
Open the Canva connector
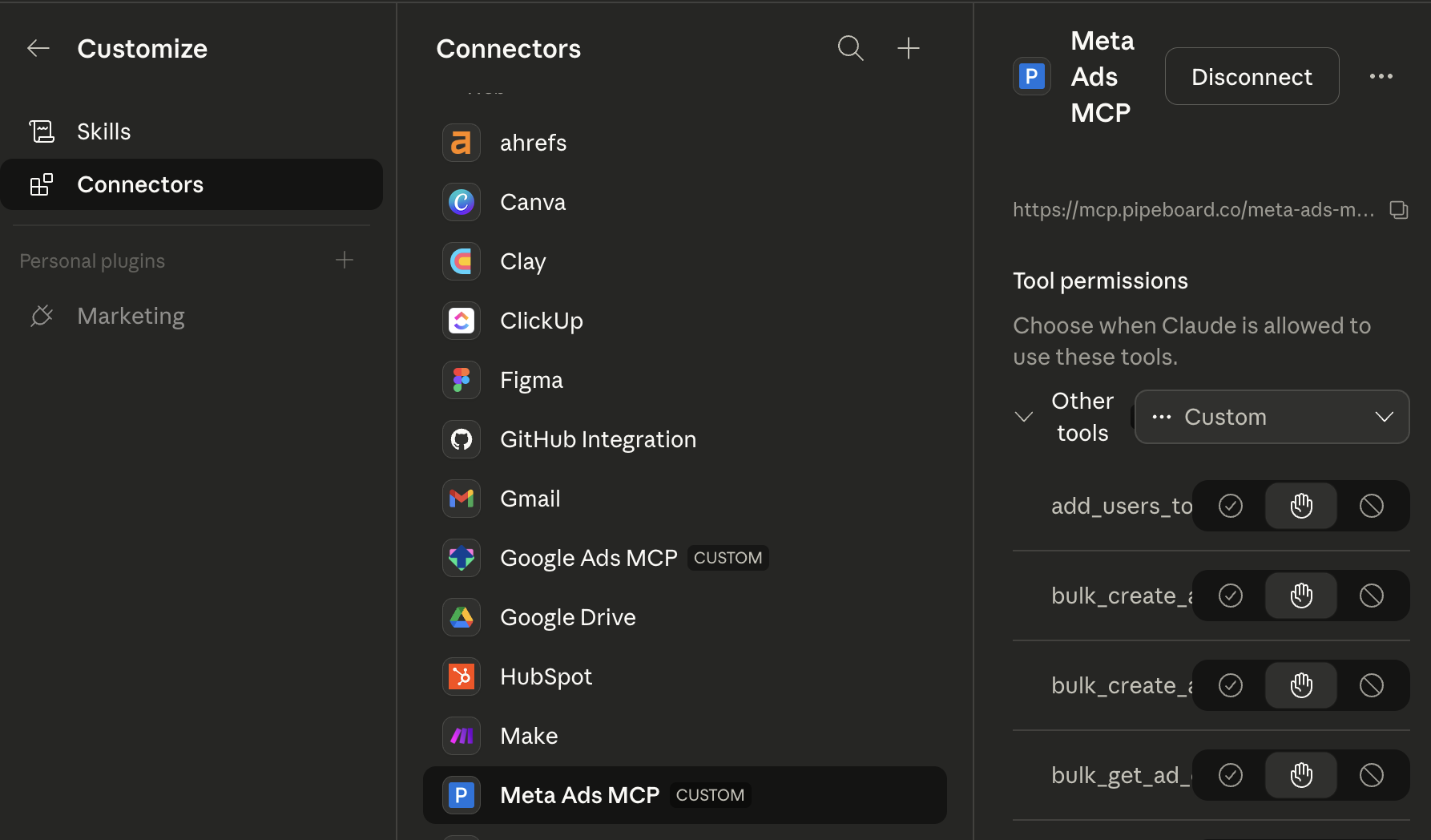[x=533, y=203]
